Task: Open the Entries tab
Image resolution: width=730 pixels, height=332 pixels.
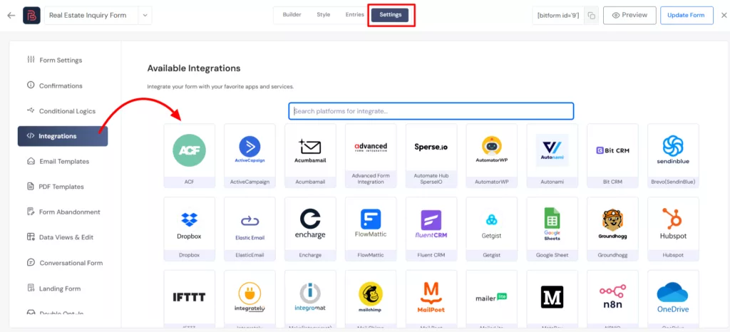Action: [355, 15]
